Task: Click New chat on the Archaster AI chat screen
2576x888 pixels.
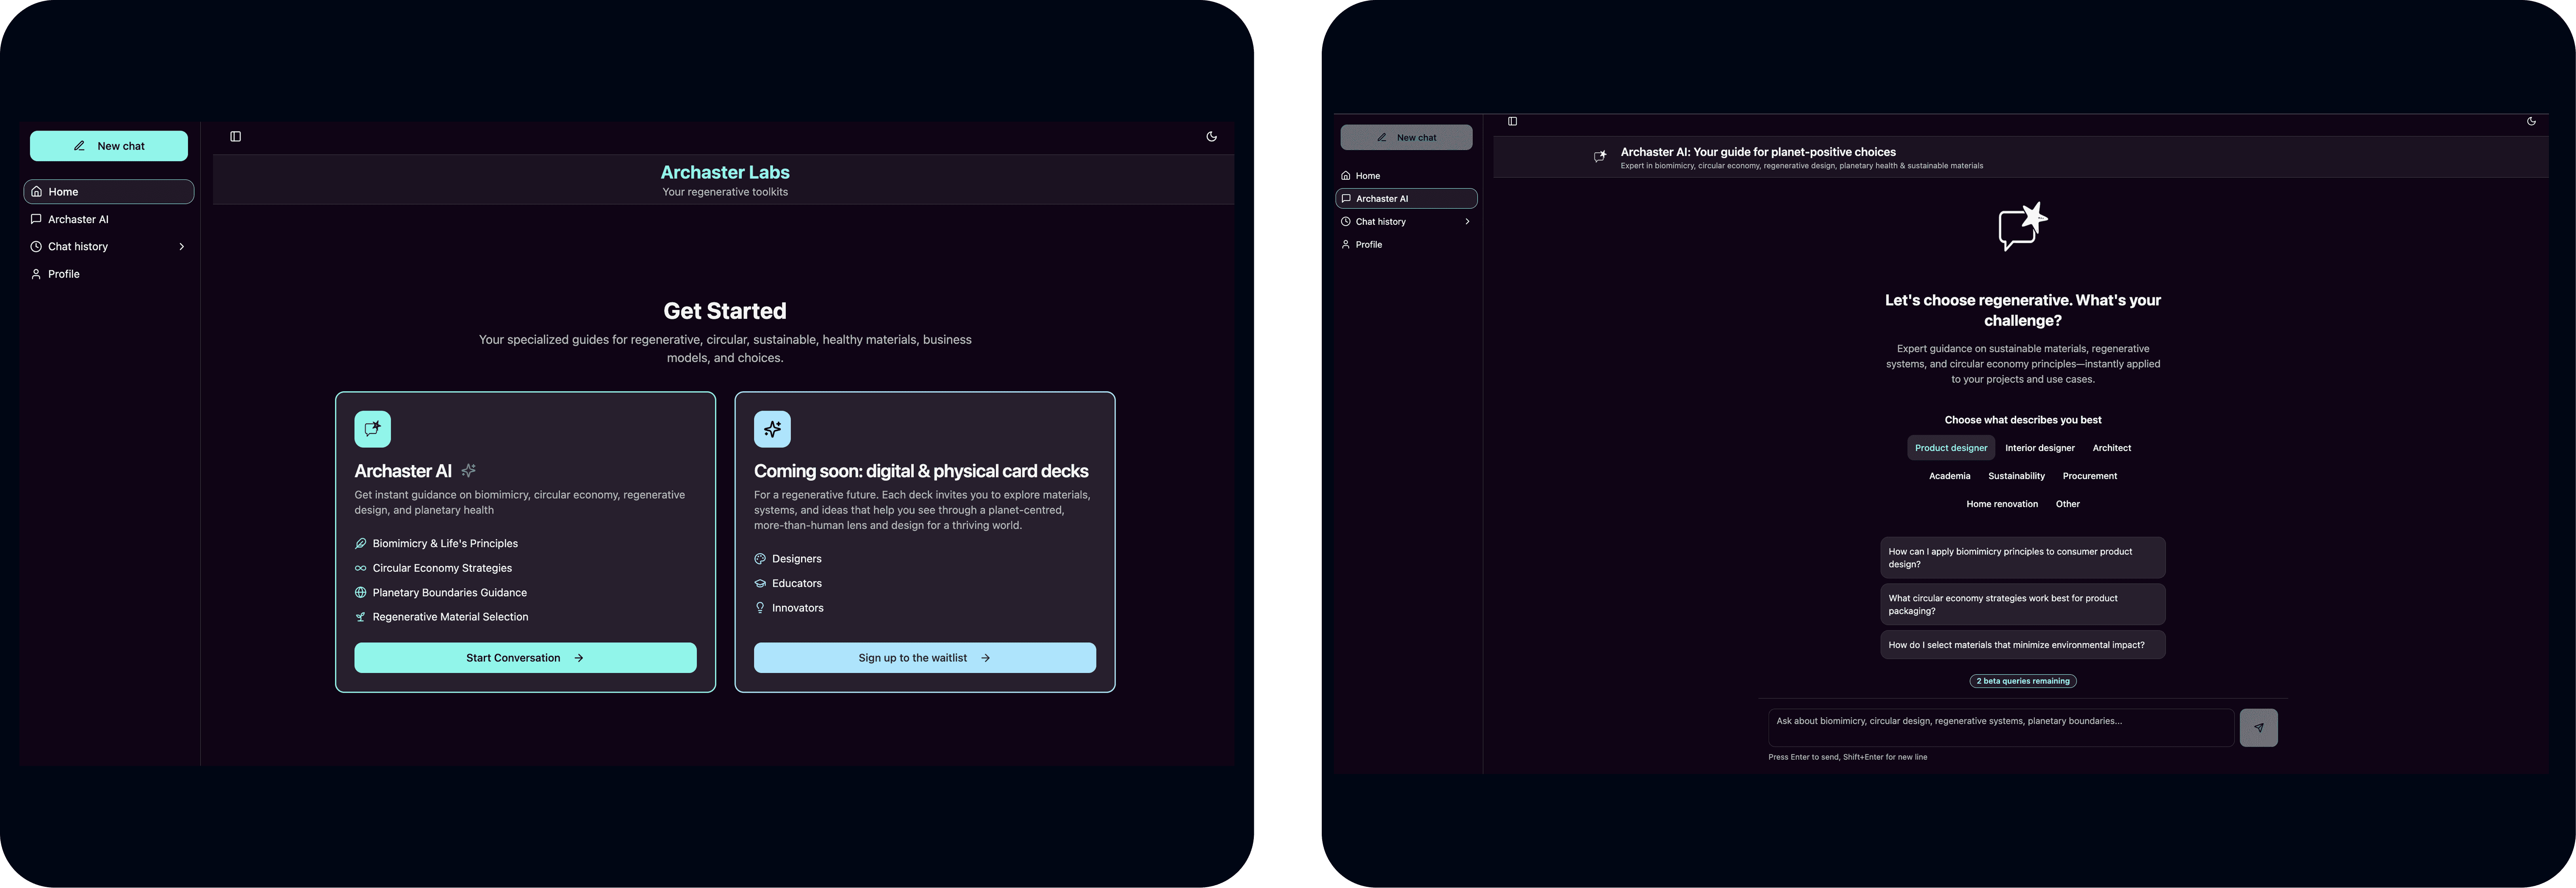Action: [1406, 138]
